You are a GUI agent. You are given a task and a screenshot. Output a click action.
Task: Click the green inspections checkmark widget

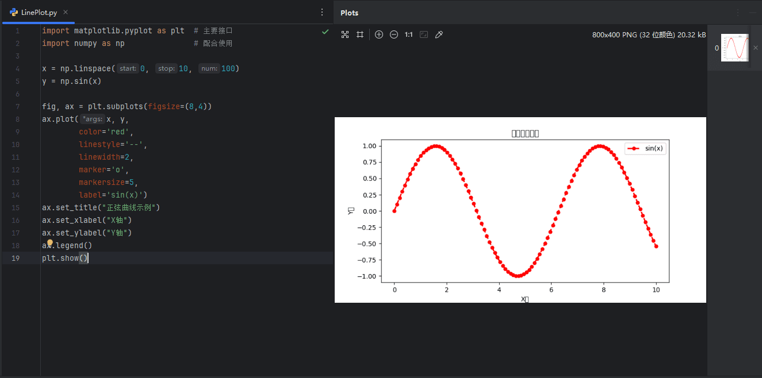pos(326,31)
